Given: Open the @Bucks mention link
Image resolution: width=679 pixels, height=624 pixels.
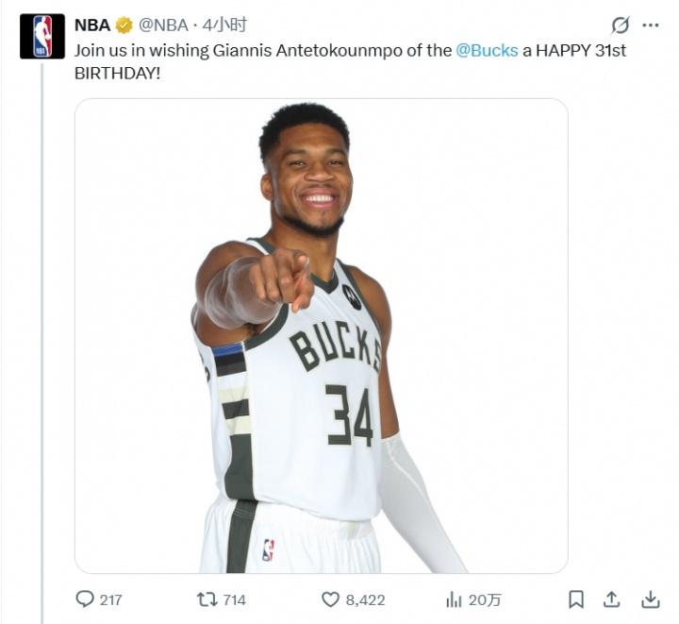Looking at the screenshot, I should [x=487, y=50].
